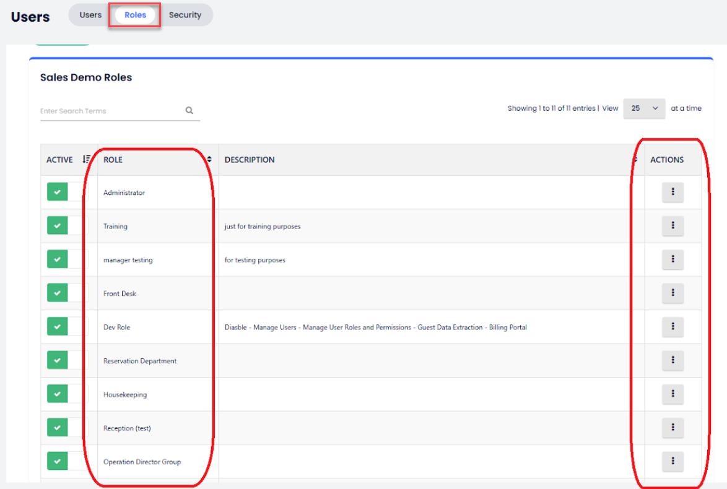
Task: Open actions menu for Dev Role
Action: pyautogui.click(x=673, y=327)
